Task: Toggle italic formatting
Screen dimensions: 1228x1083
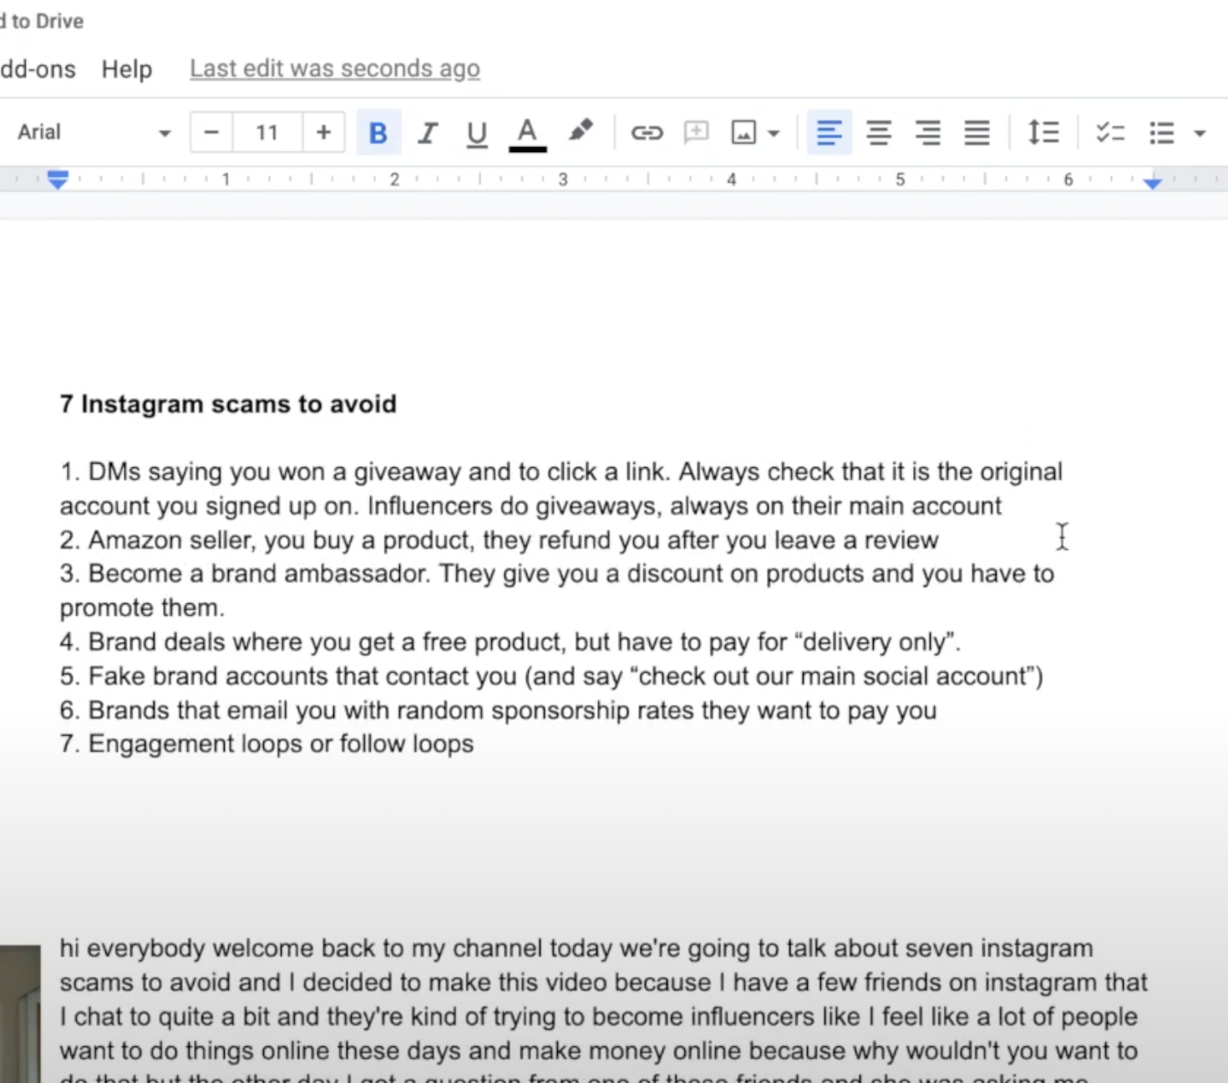Action: 428,132
